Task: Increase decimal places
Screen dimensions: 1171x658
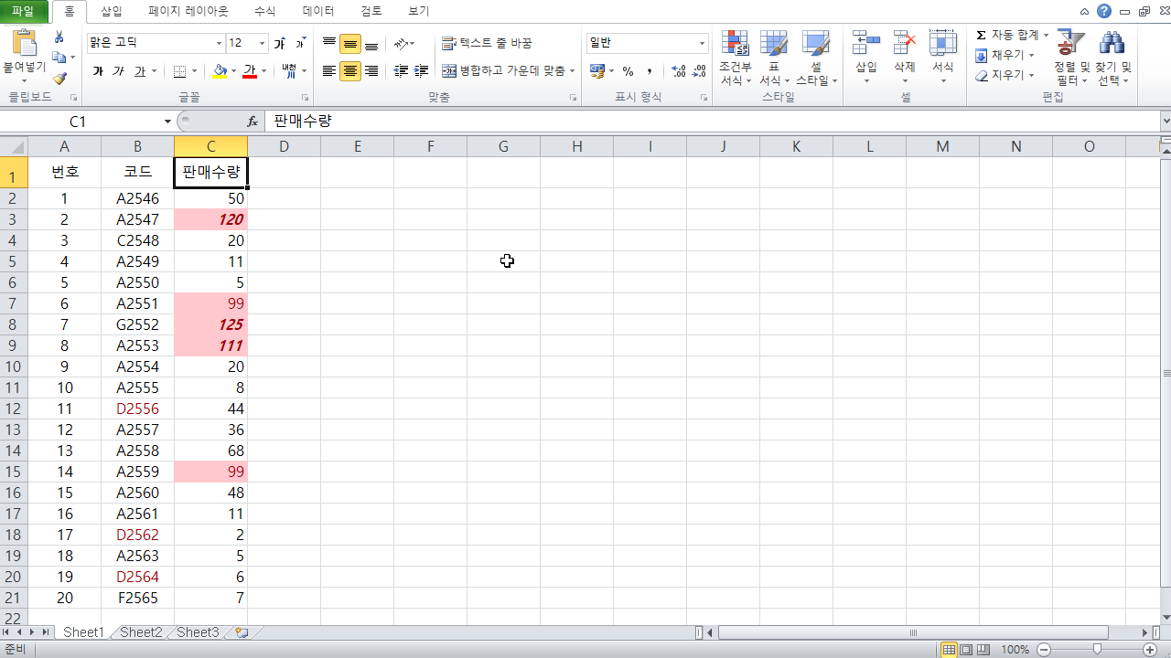Action: click(x=679, y=71)
